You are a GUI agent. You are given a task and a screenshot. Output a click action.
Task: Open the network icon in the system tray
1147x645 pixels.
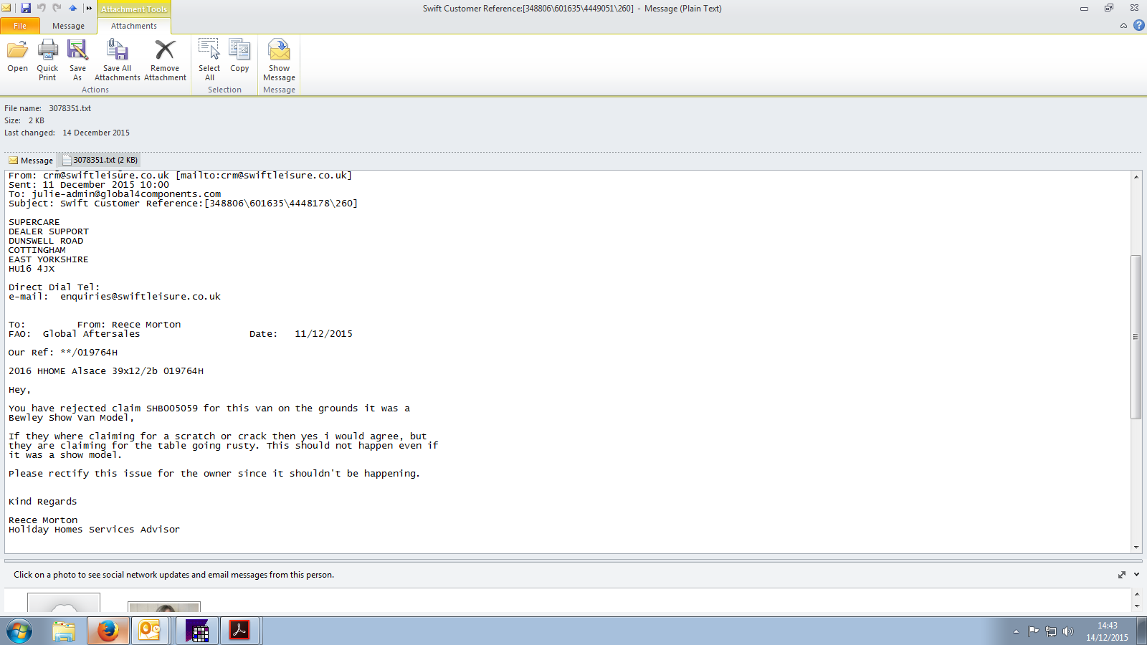pyautogui.click(x=1051, y=631)
